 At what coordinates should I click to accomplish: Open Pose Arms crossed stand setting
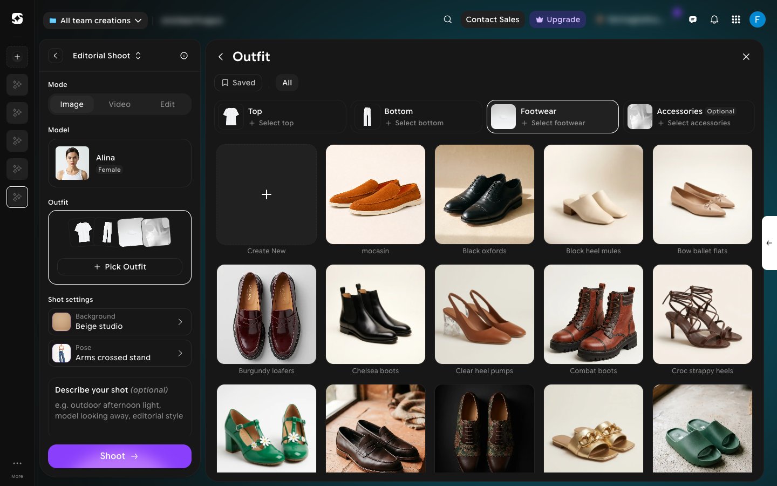(x=120, y=353)
